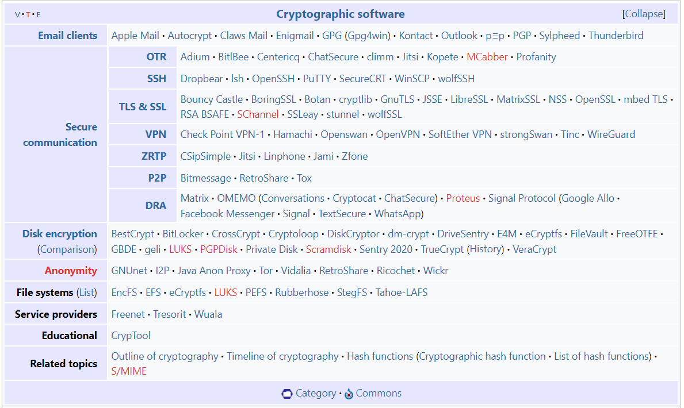Click the Signal Protocol link
This screenshot has height=408, width=684.
[522, 198]
